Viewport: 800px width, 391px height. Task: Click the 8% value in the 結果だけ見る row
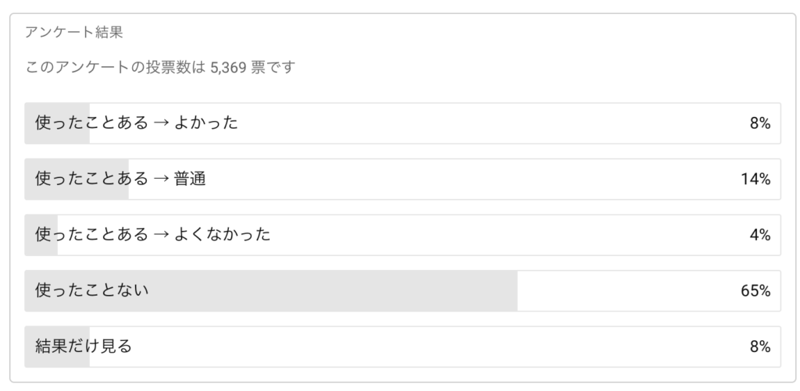click(x=759, y=347)
